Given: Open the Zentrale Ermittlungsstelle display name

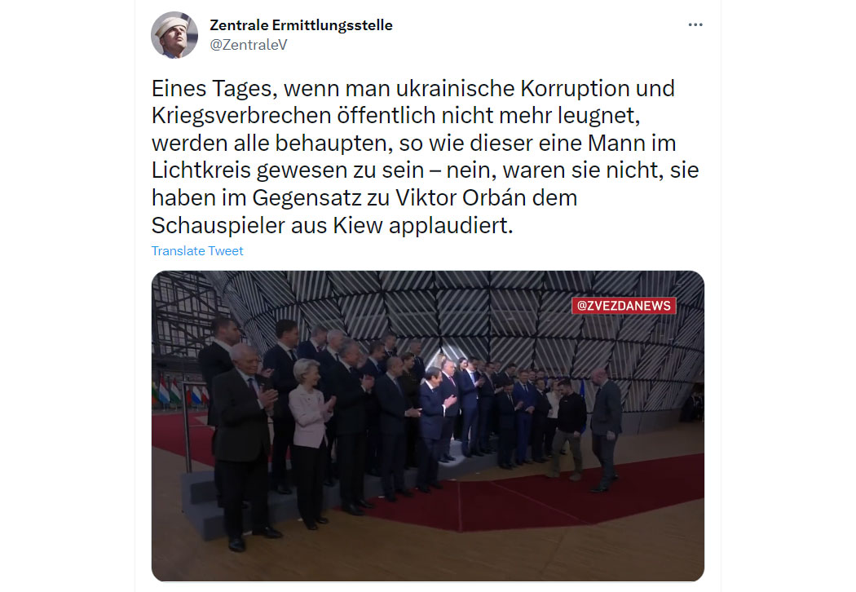Looking at the screenshot, I should point(301,25).
